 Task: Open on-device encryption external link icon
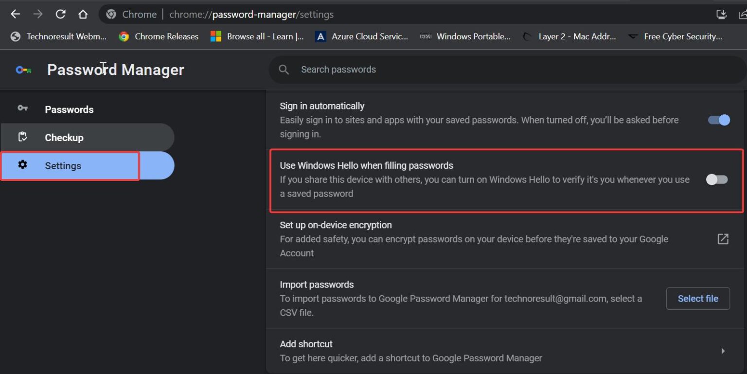click(x=723, y=239)
